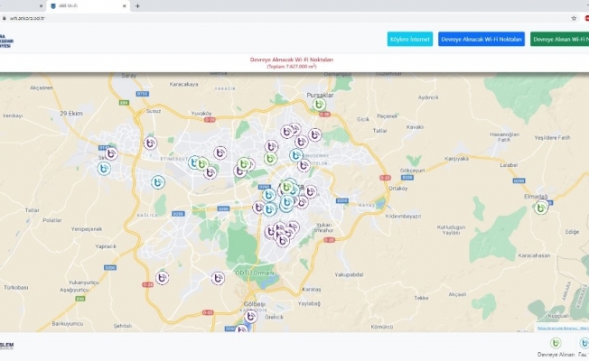
Task: Click the green Devreye Alınan Wi-Fi button
Action: (559, 40)
